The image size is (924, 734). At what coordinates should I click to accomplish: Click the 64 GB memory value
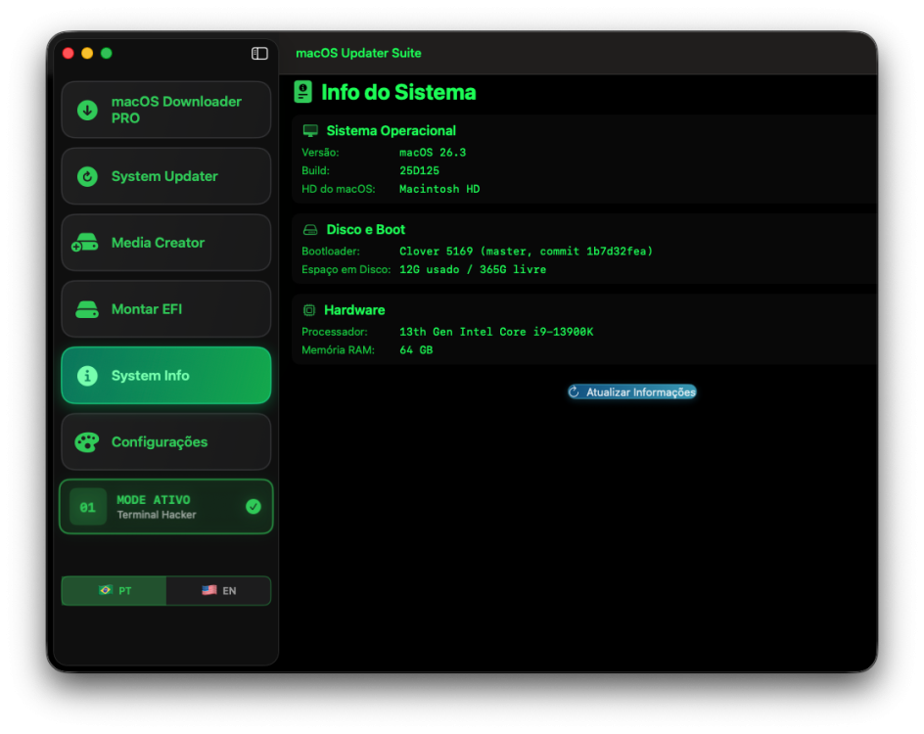[416, 350]
